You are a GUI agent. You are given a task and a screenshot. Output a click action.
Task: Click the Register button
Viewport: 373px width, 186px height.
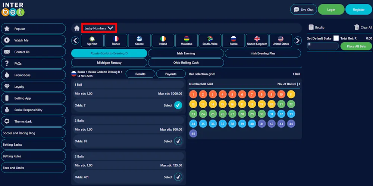click(x=359, y=10)
